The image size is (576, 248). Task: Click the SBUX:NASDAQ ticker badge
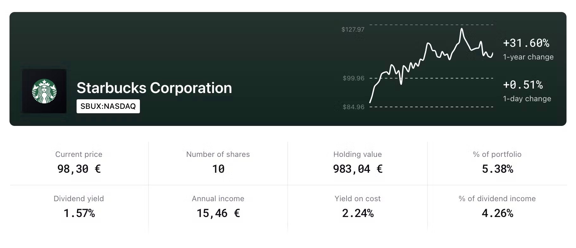pos(108,106)
